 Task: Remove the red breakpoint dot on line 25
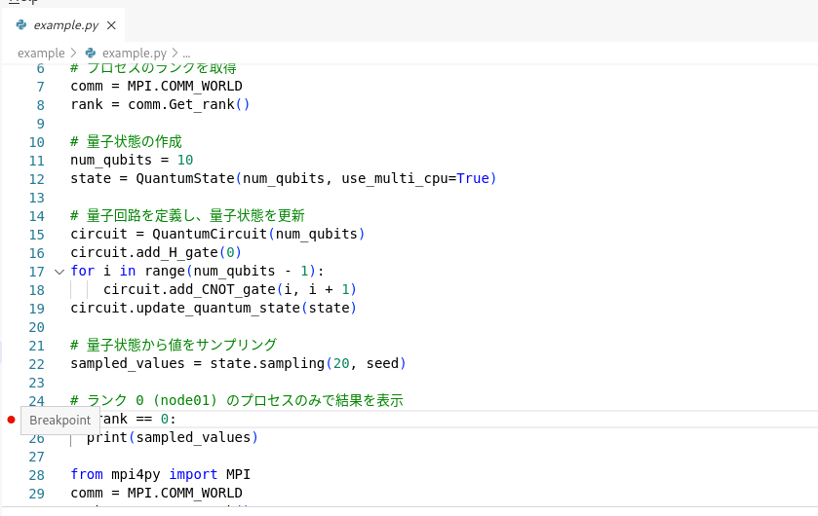pyautogui.click(x=11, y=420)
